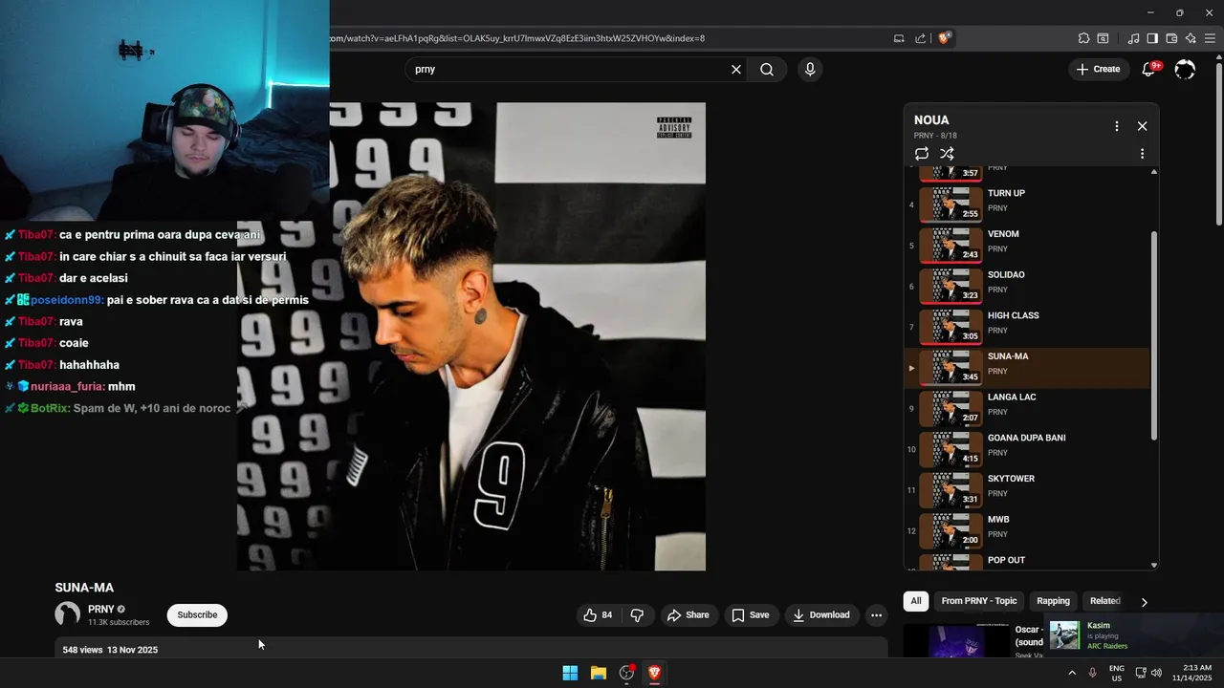
Task: Open the PRNY channel avatar
Action: pos(67,614)
